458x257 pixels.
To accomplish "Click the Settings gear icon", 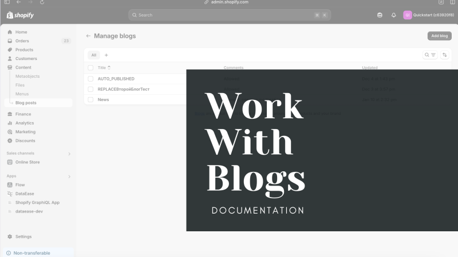I will (10, 236).
